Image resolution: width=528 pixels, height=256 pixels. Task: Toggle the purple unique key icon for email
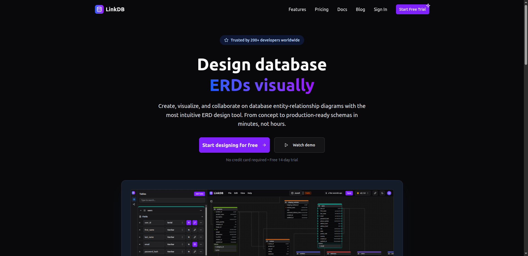point(195,244)
